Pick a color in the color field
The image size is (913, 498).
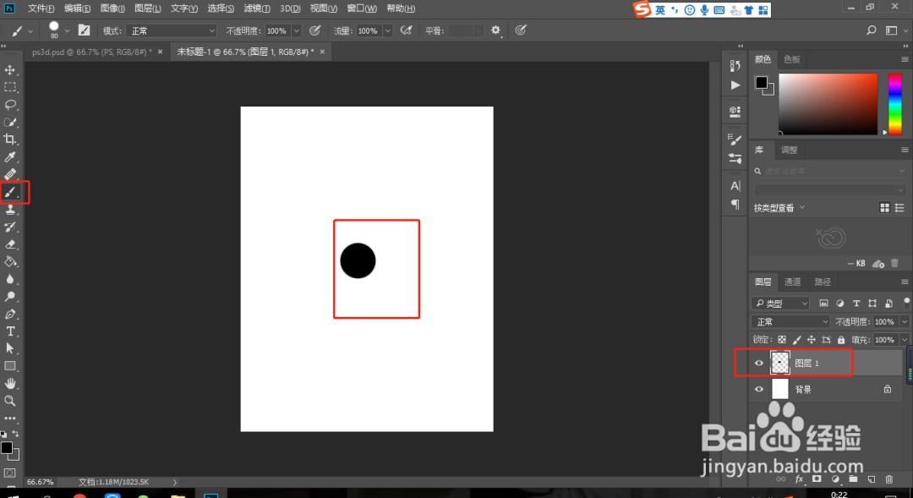(x=828, y=104)
